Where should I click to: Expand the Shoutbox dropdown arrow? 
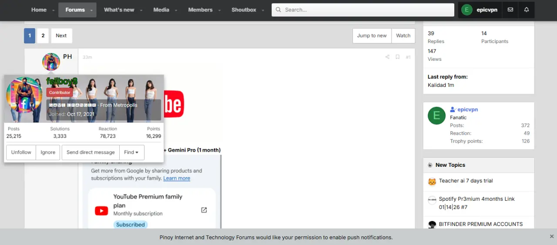pyautogui.click(x=263, y=10)
